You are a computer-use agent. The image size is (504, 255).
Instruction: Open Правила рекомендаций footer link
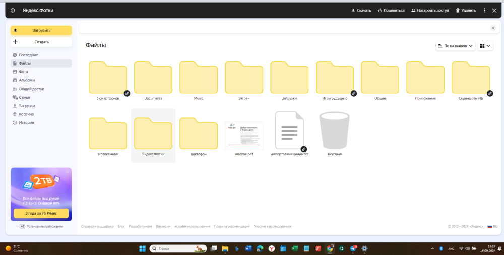click(232, 226)
